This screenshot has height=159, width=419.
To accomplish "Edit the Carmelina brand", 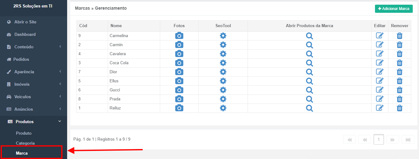I will coord(380,36).
